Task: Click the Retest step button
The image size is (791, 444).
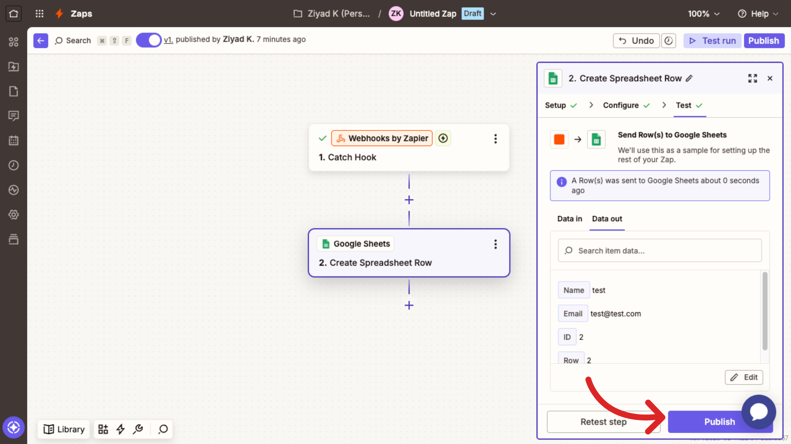Action: tap(603, 422)
